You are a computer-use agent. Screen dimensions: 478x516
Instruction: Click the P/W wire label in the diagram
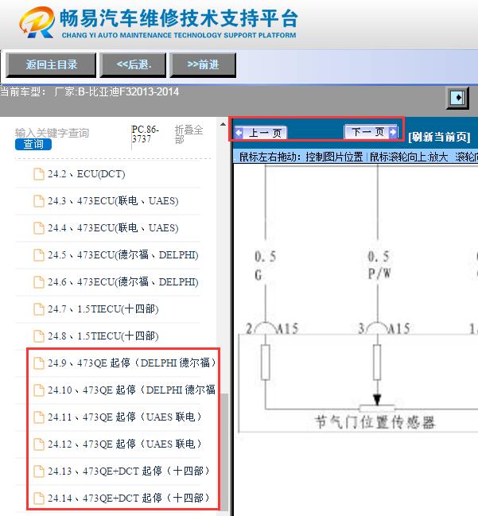pos(379,274)
